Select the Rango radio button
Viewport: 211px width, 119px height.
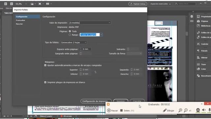point(70,35)
